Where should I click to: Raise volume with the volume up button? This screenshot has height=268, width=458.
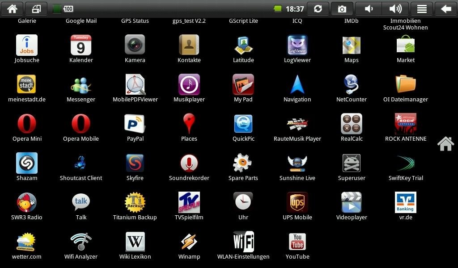click(x=395, y=9)
